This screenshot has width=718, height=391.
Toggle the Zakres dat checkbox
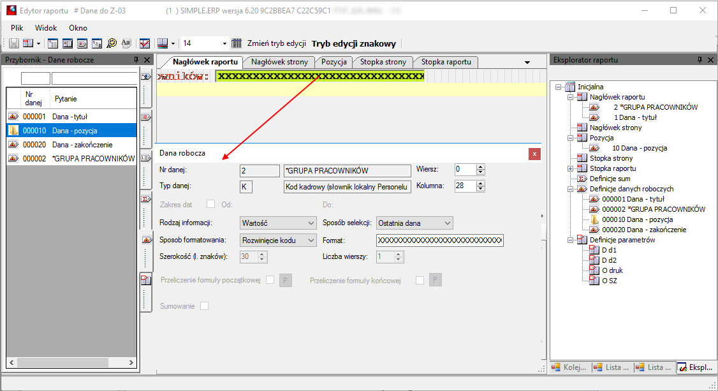(210, 203)
